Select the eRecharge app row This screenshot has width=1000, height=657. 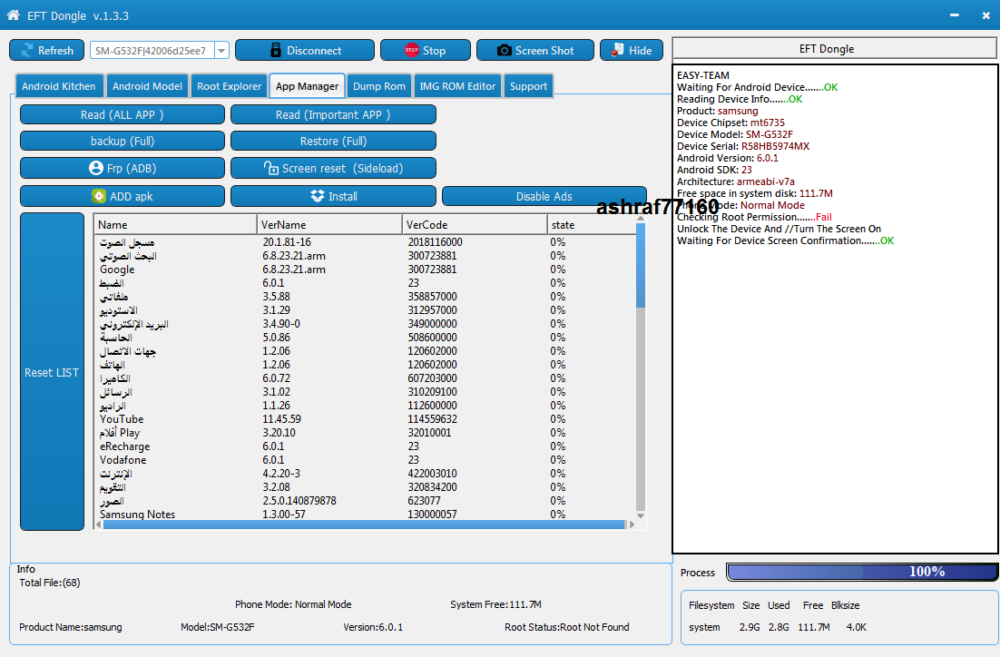(x=365, y=446)
